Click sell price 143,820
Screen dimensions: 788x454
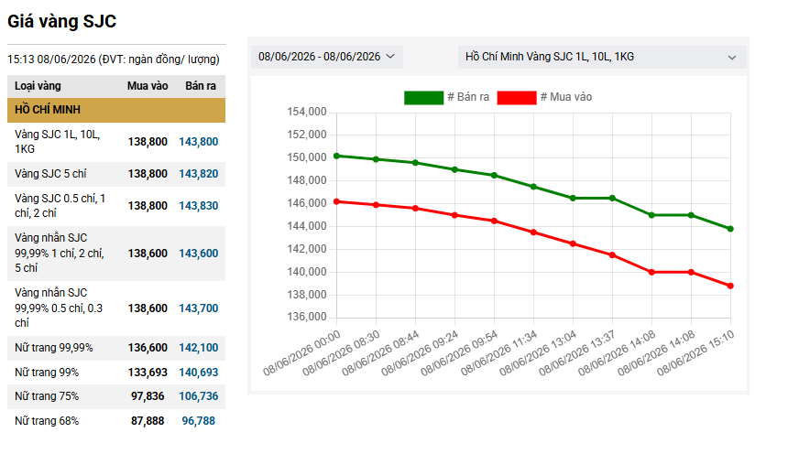(x=199, y=174)
